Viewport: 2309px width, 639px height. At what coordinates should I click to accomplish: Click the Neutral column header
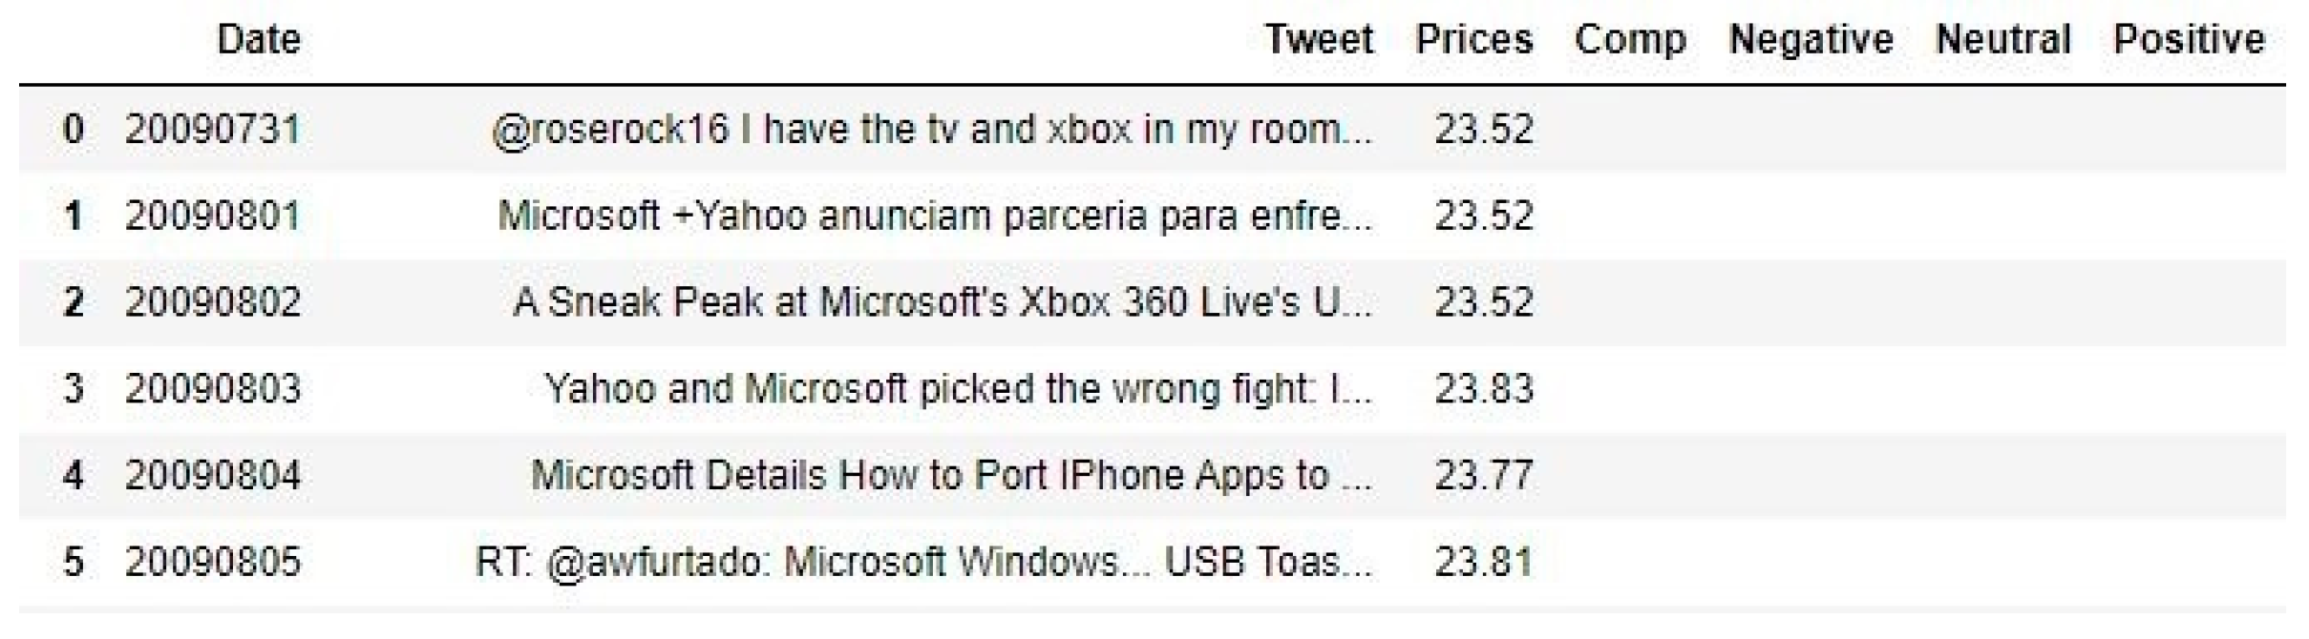[x=2002, y=40]
